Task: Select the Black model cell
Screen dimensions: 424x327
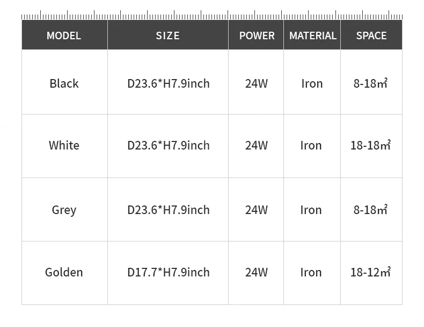Action: tap(64, 82)
